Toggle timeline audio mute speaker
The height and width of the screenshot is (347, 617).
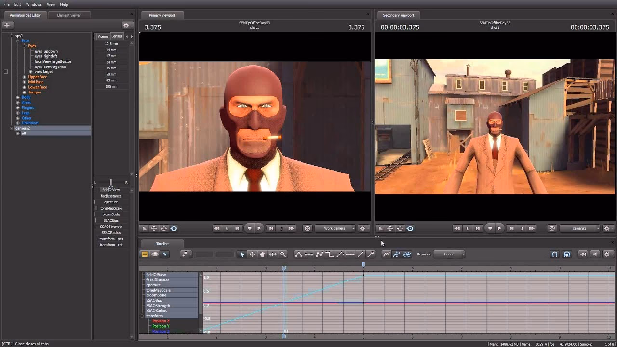(x=595, y=254)
